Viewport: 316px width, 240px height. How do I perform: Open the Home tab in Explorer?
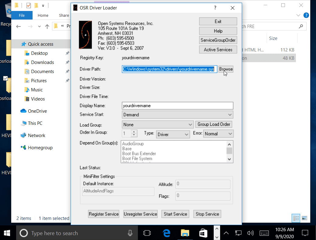click(x=43, y=15)
